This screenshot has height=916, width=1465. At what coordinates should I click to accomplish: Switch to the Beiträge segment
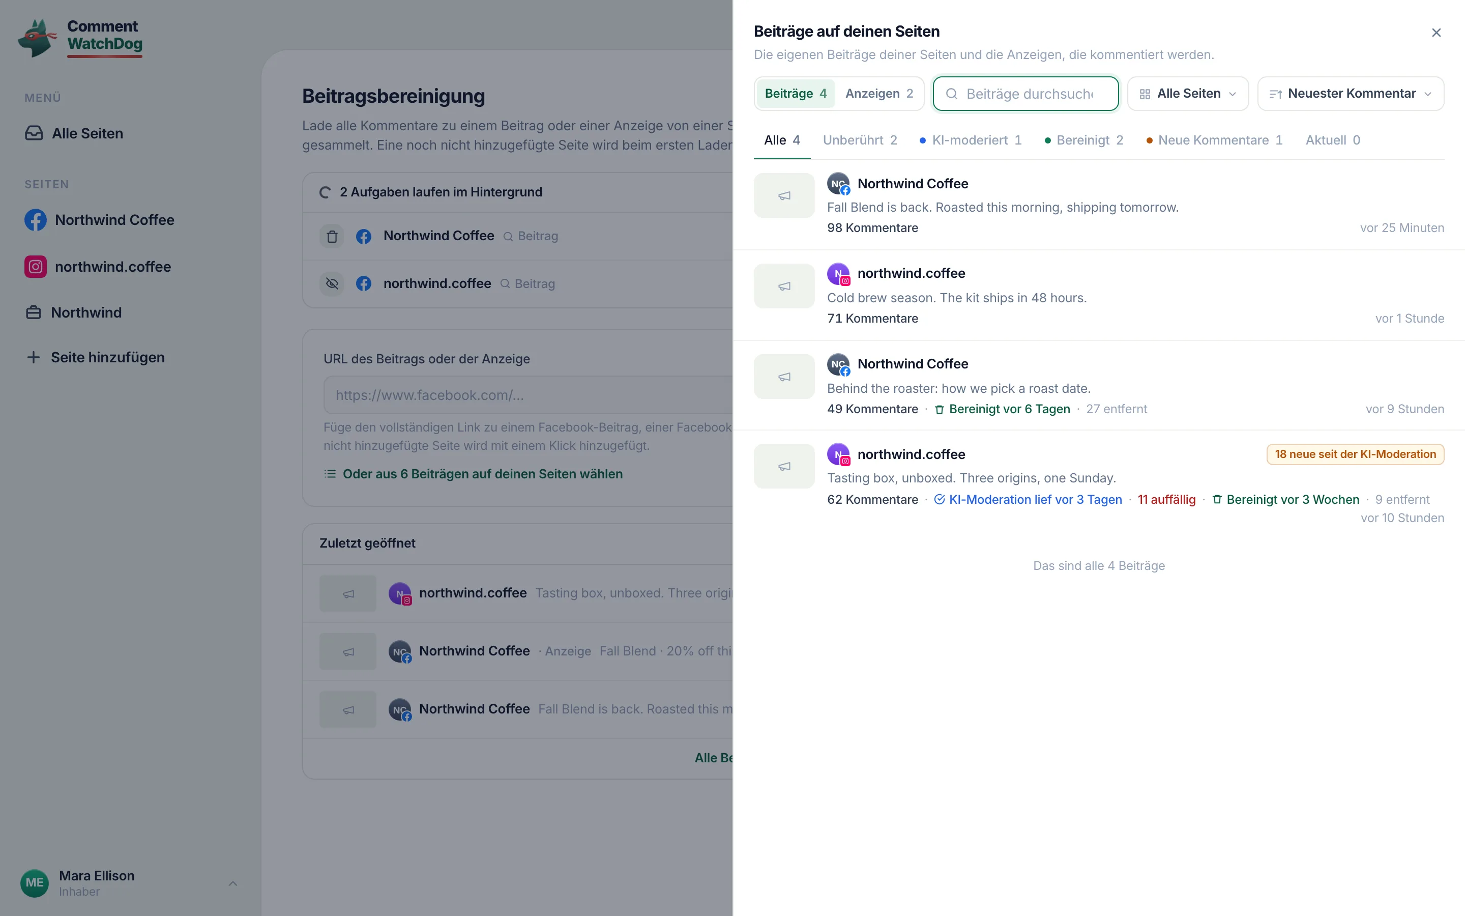[x=796, y=93]
